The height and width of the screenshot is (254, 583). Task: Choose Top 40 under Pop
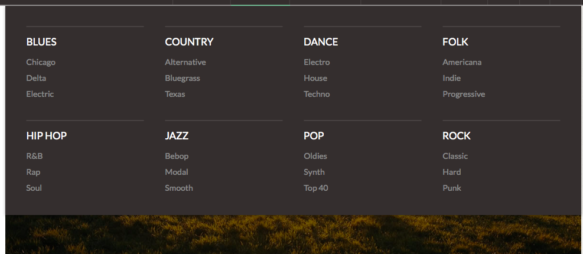pyautogui.click(x=316, y=188)
